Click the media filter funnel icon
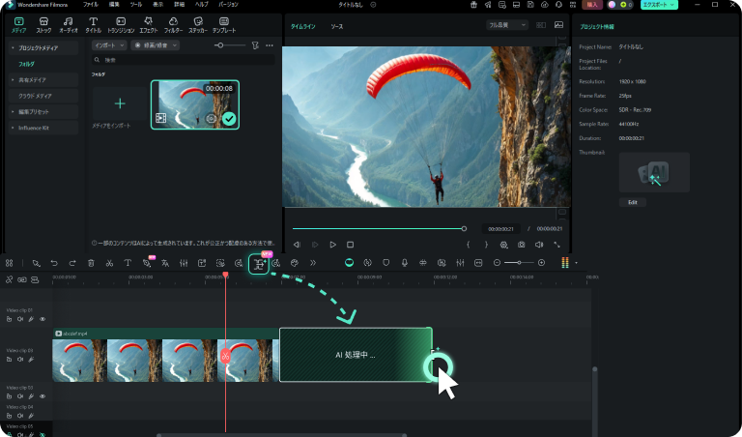This screenshot has width=742, height=437. tap(255, 45)
